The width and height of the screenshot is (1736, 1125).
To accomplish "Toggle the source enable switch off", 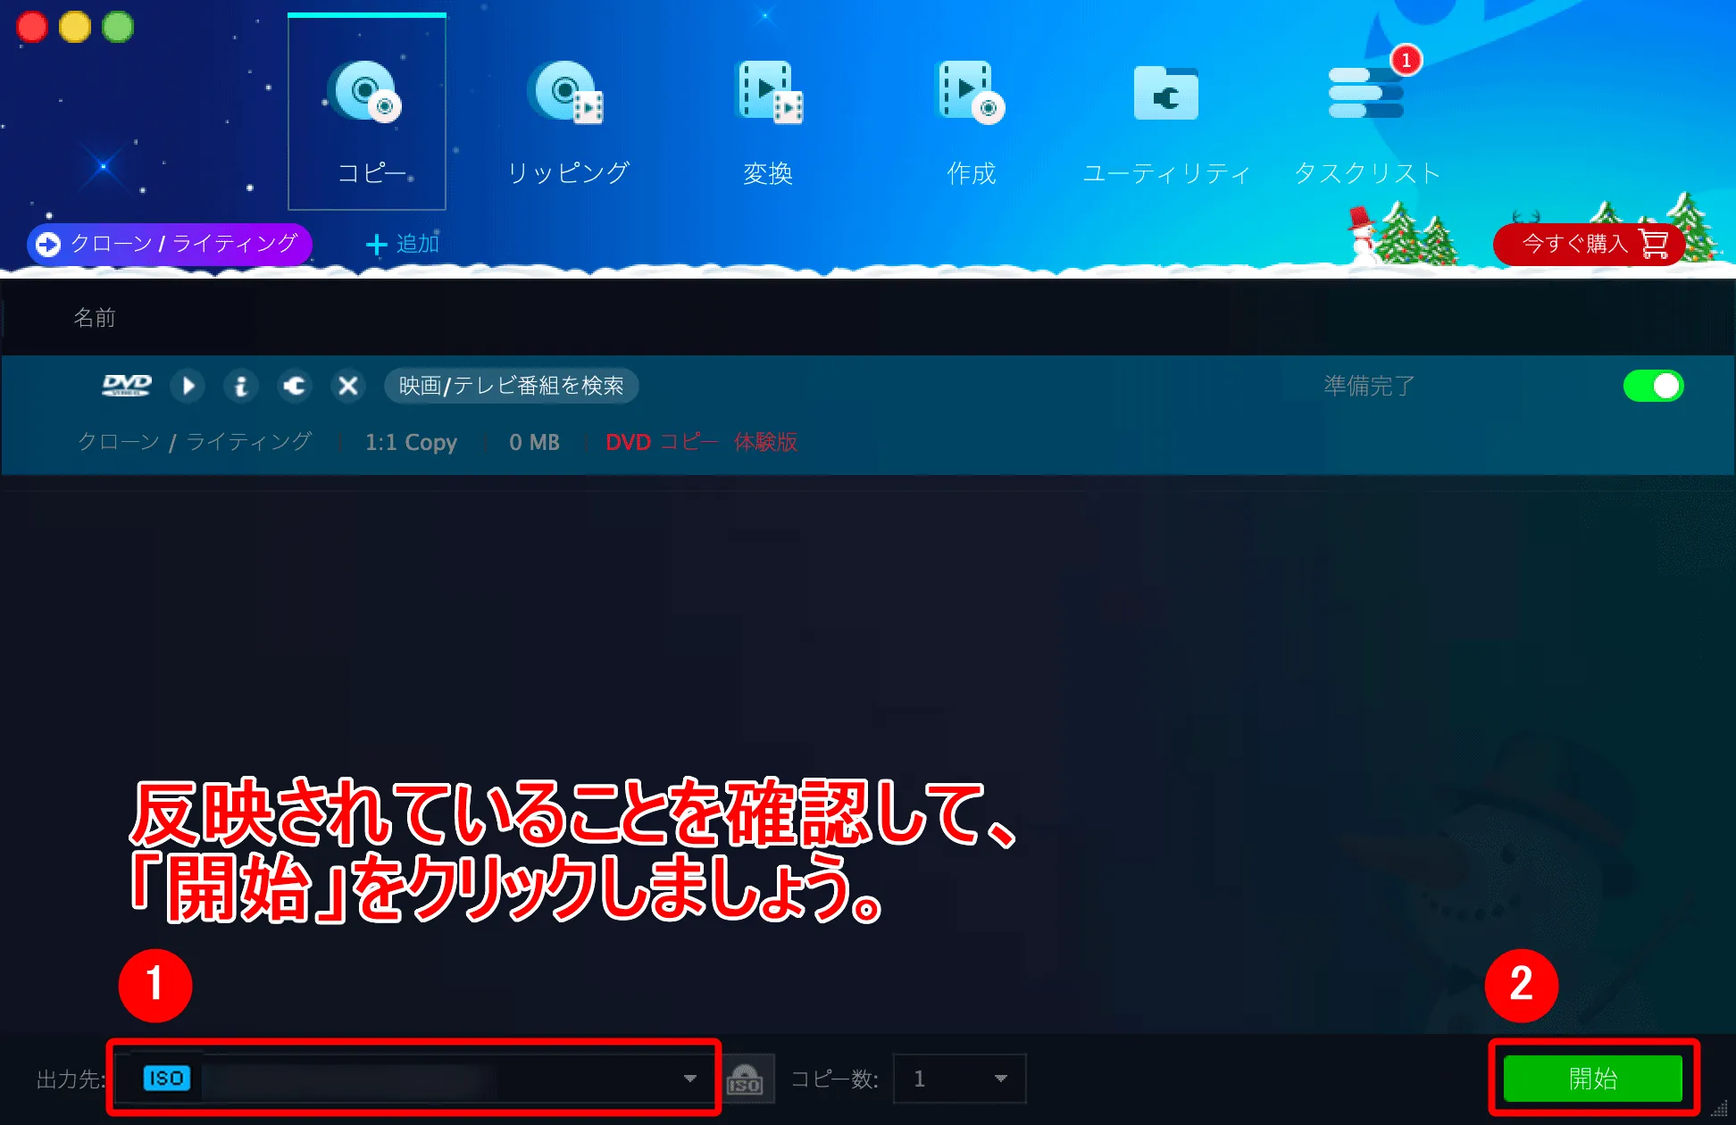I will point(1653,386).
